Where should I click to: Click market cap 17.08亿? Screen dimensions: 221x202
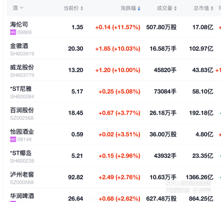(203, 27)
